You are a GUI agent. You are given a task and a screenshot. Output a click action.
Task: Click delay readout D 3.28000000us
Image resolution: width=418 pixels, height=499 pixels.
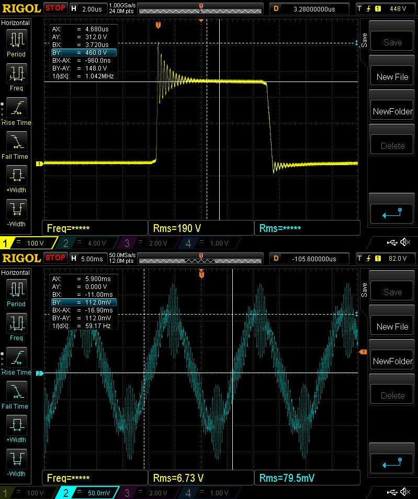tap(309, 9)
